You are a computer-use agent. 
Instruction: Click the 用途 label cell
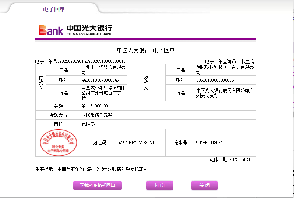58,124
